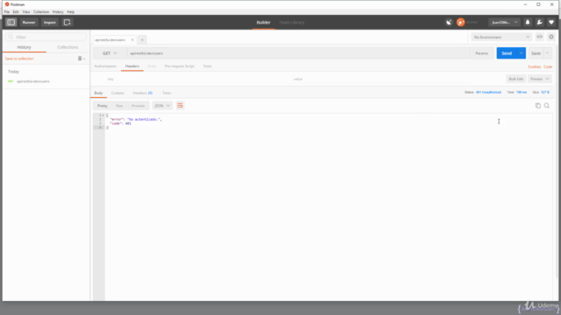Open the response Body tab
Image resolution: width=561 pixels, height=315 pixels.
[x=98, y=93]
